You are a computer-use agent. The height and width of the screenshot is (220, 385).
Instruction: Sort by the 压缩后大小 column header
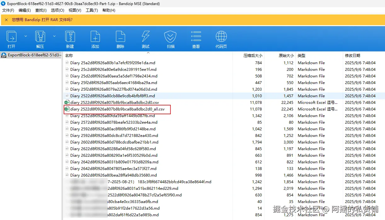[x=253, y=55]
